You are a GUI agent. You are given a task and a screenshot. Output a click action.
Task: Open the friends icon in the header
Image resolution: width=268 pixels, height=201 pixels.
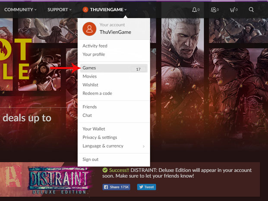(213, 9)
